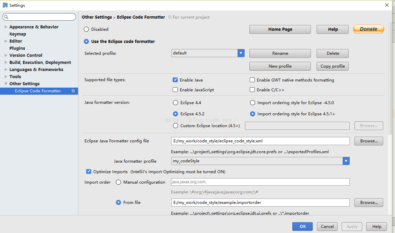
Task: Click the top Help button
Action: pos(332,29)
